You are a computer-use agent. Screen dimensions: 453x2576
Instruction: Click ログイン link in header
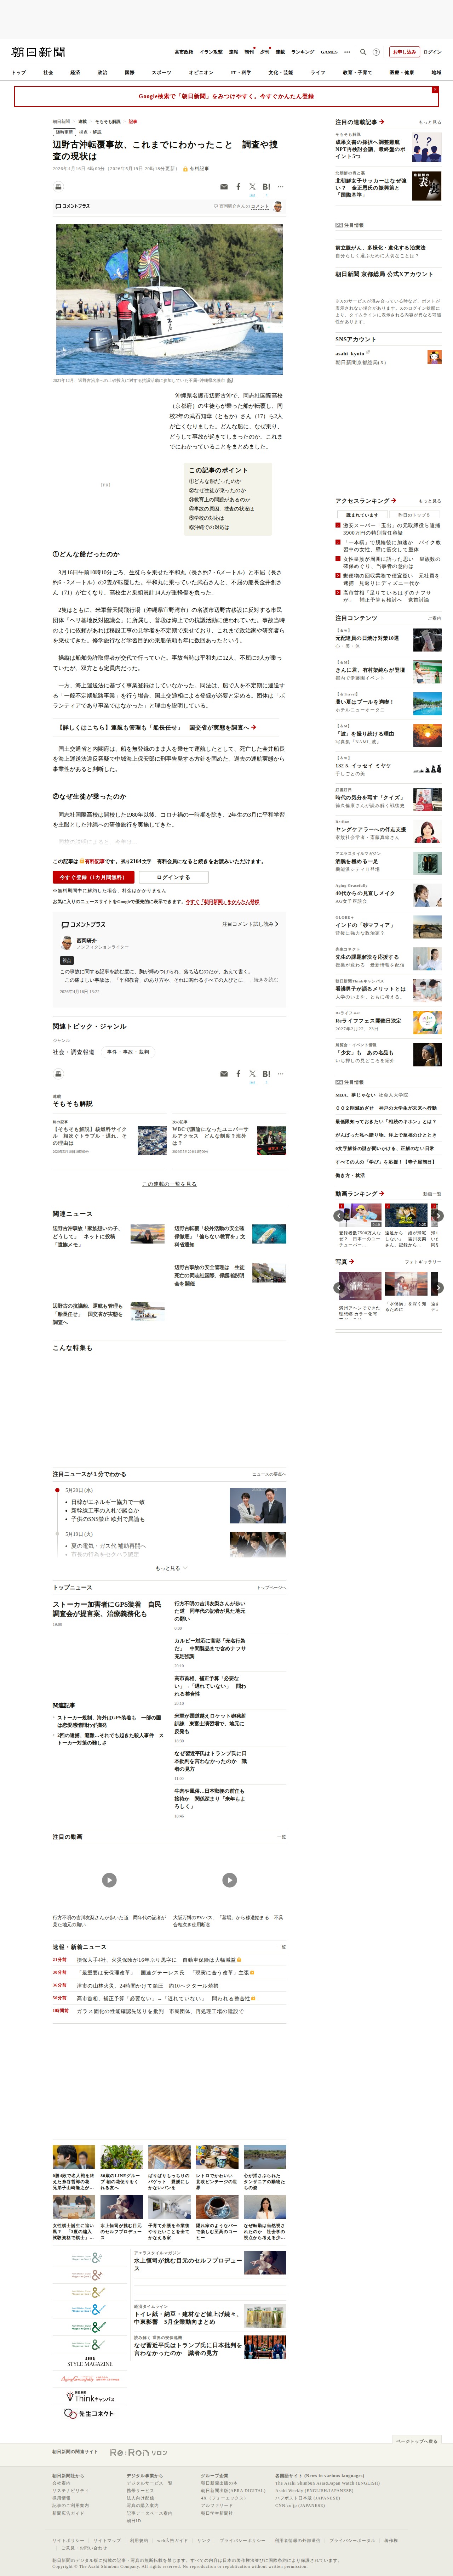point(432,52)
